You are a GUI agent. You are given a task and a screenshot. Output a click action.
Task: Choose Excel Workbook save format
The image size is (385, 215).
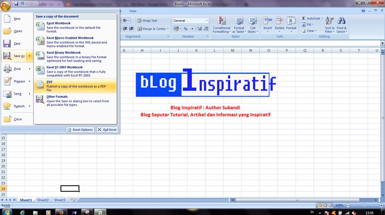75,27
